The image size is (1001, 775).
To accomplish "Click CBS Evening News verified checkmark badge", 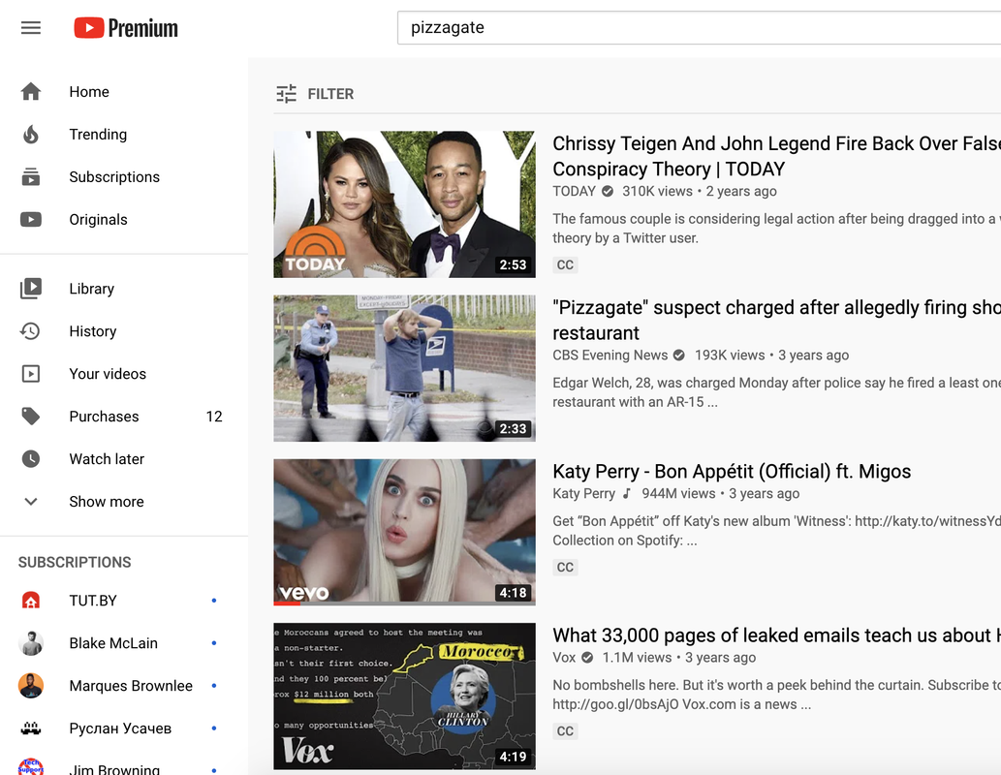I will 679,355.
